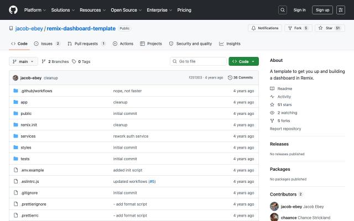Viewport: 354px width, 221px height.
Task: Click the 2 Branches link
Action: [x=55, y=61]
